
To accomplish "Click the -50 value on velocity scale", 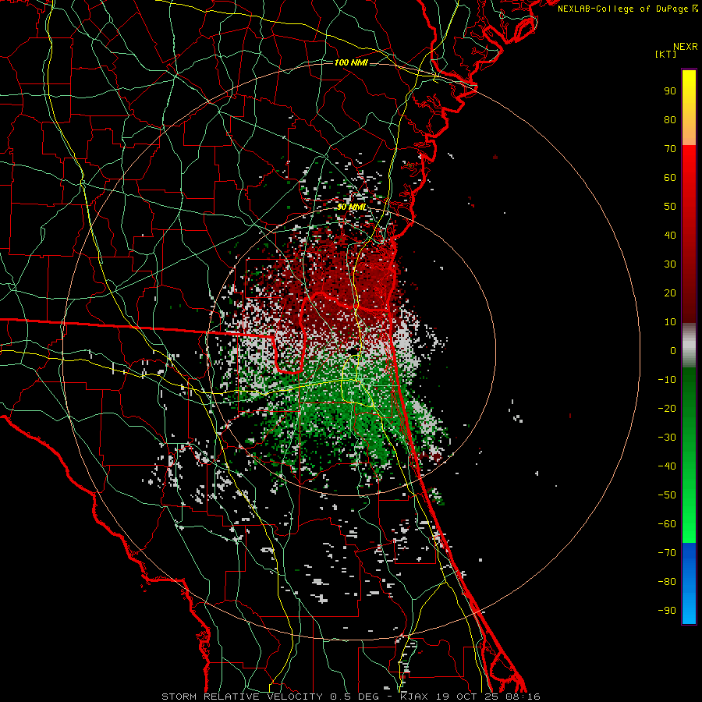I will [667, 495].
